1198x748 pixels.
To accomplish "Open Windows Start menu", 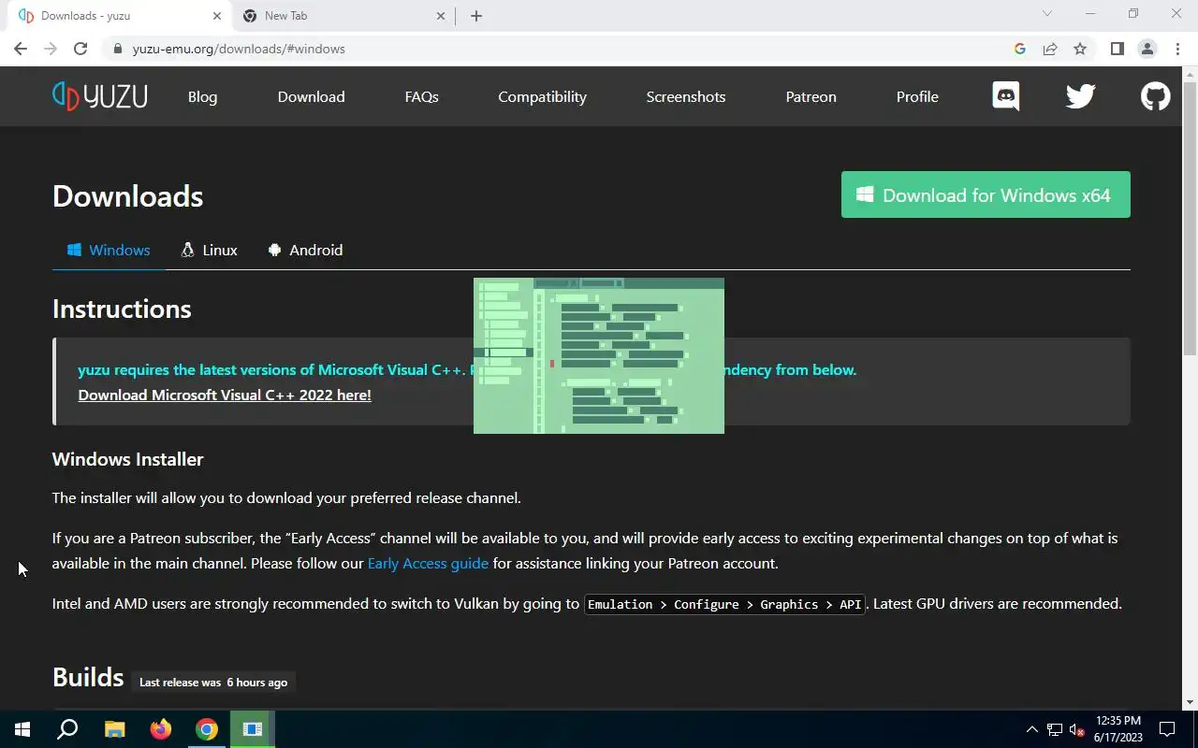I will [x=22, y=729].
